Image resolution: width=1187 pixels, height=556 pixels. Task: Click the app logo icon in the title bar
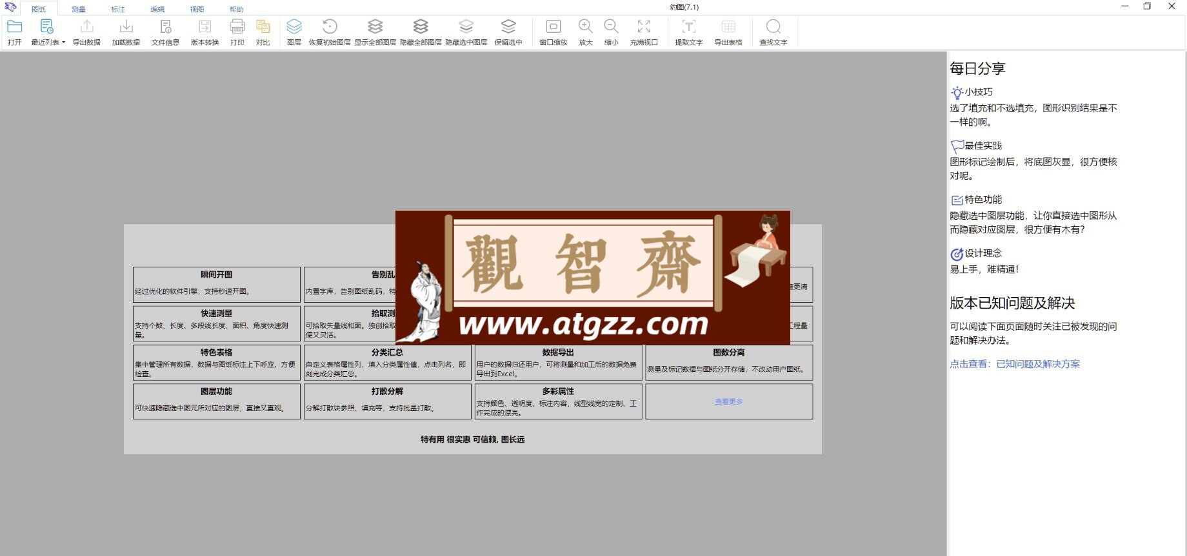click(10, 7)
